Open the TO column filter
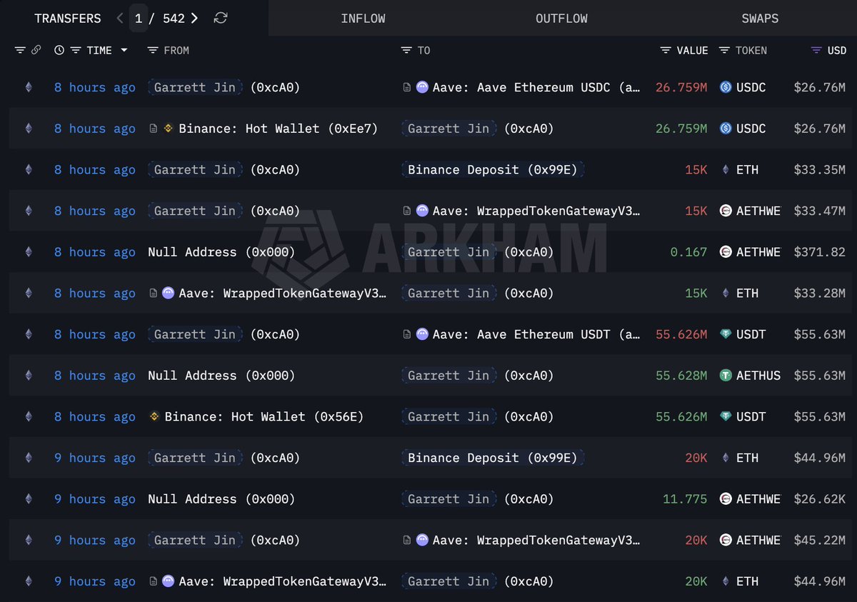The width and height of the screenshot is (857, 602). tap(406, 50)
